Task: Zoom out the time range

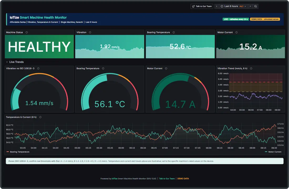Action: pos(255,6)
